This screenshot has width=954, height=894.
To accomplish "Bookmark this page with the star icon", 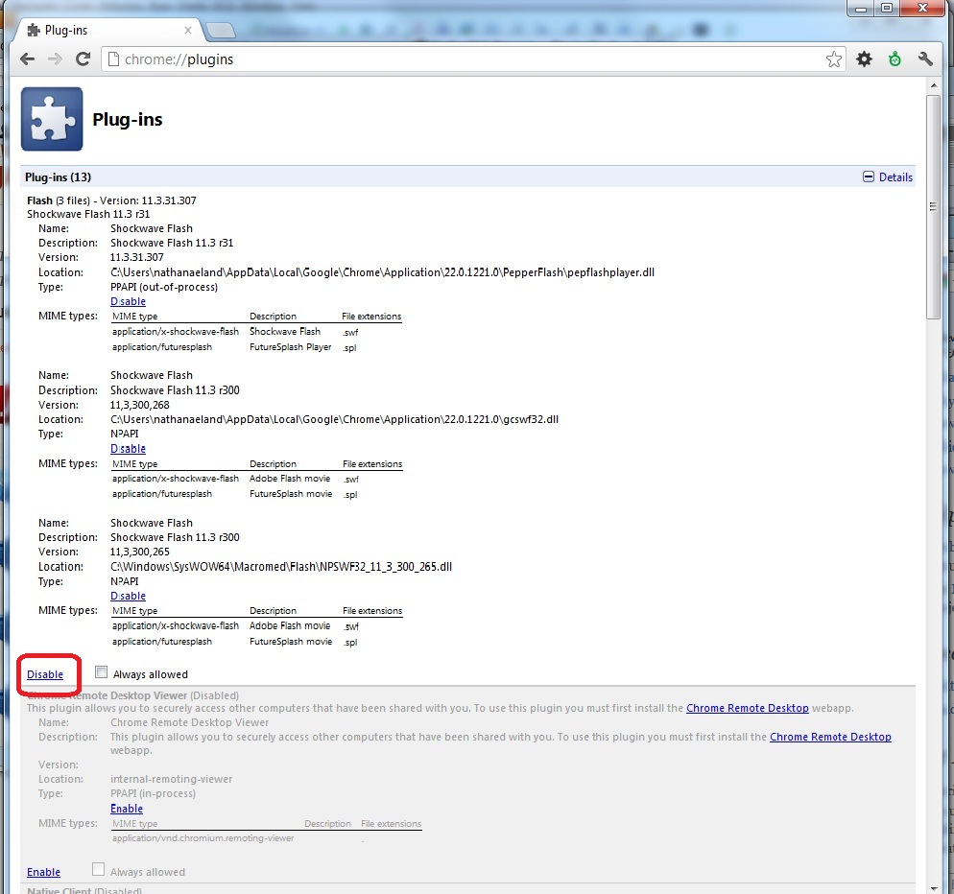I will [833, 59].
